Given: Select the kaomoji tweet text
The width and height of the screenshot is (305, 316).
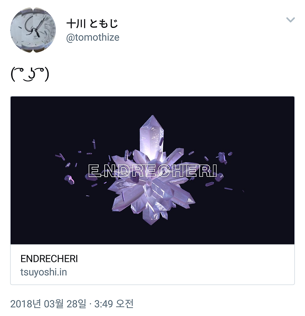Looking at the screenshot, I should tap(30, 74).
